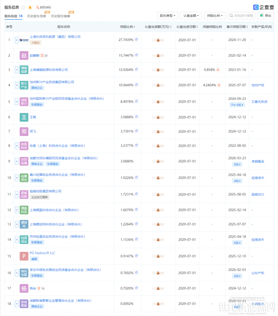The height and width of the screenshot is (316, 278).
Task: Click the 企查查 logo
Action: (264, 7)
